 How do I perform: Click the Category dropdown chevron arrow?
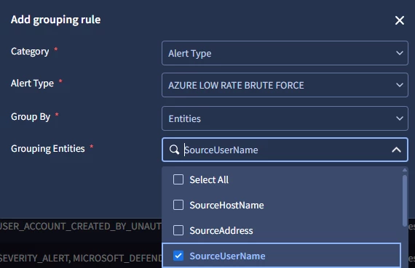[400, 53]
